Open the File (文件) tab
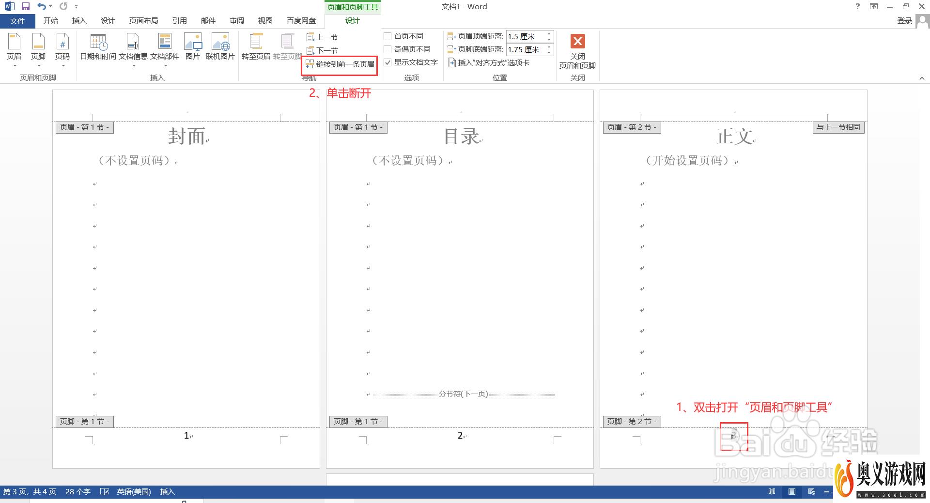Screen dimensions: 930x503 pyautogui.click(x=17, y=21)
